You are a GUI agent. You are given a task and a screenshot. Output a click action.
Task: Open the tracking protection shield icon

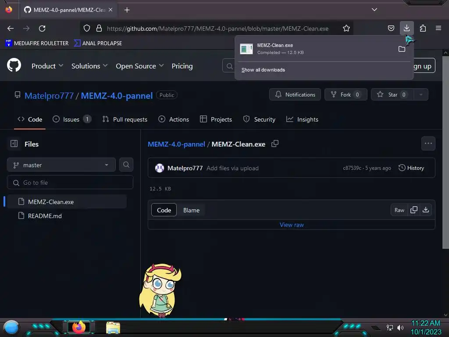click(x=87, y=29)
